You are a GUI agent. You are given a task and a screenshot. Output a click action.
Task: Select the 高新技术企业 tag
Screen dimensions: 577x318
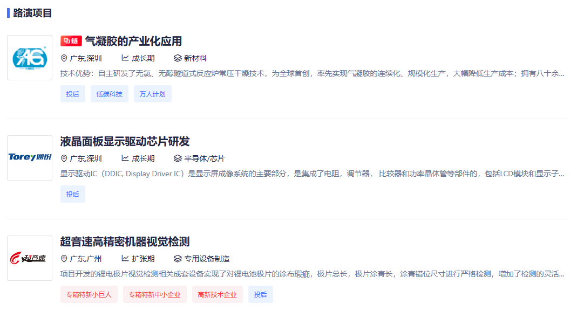pyautogui.click(x=217, y=294)
